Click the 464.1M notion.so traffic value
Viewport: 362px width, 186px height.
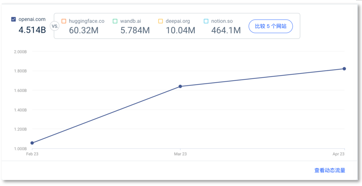(x=226, y=30)
